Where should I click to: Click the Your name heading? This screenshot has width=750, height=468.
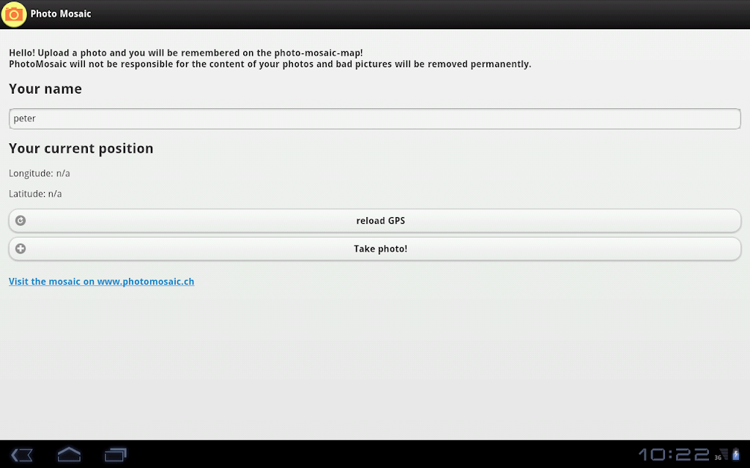pos(45,89)
